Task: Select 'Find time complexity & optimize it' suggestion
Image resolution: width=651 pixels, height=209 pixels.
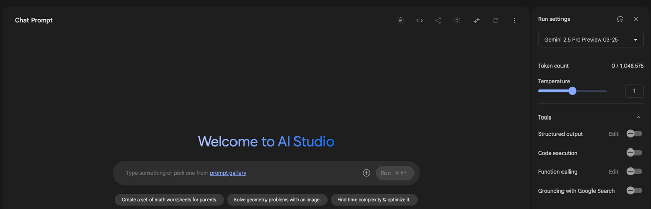Action: pyautogui.click(x=374, y=200)
